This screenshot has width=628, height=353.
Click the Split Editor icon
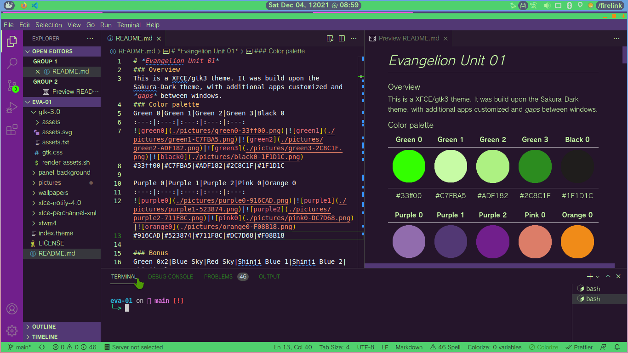341,39
